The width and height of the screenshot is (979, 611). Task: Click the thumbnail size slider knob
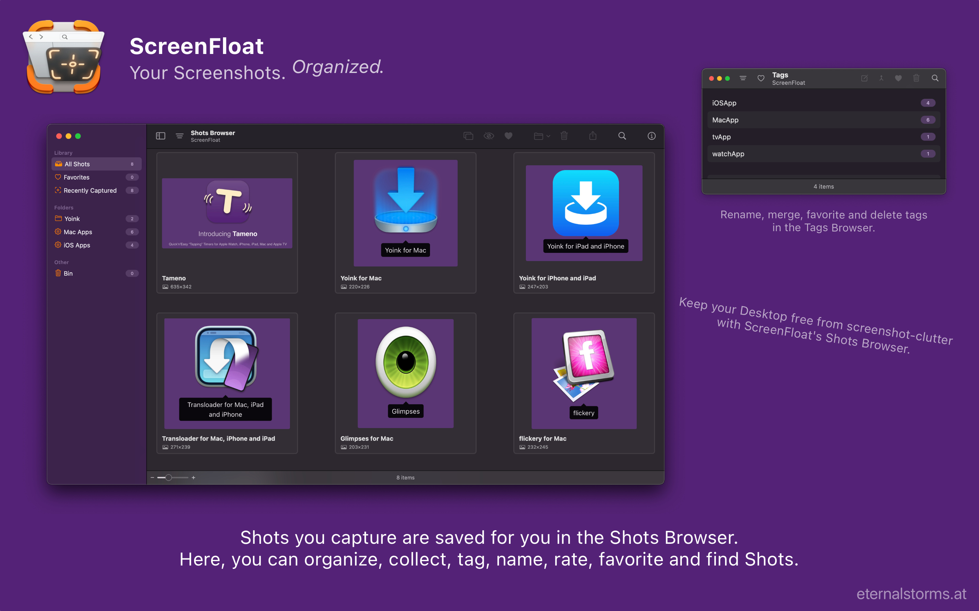click(x=169, y=478)
